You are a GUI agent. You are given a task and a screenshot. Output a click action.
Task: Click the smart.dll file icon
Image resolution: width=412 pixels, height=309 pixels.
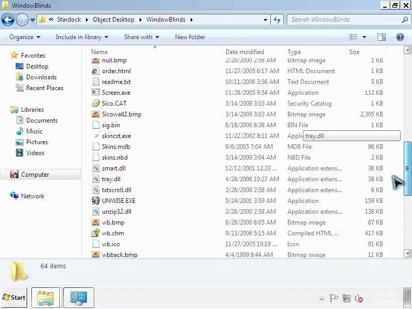[96, 168]
